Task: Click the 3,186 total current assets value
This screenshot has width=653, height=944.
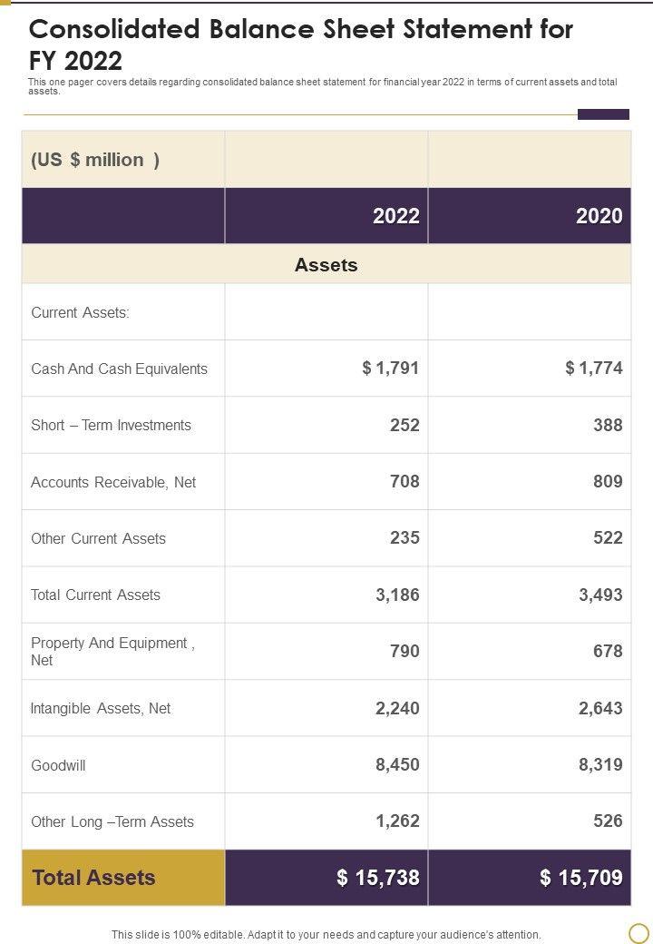Action: [398, 595]
